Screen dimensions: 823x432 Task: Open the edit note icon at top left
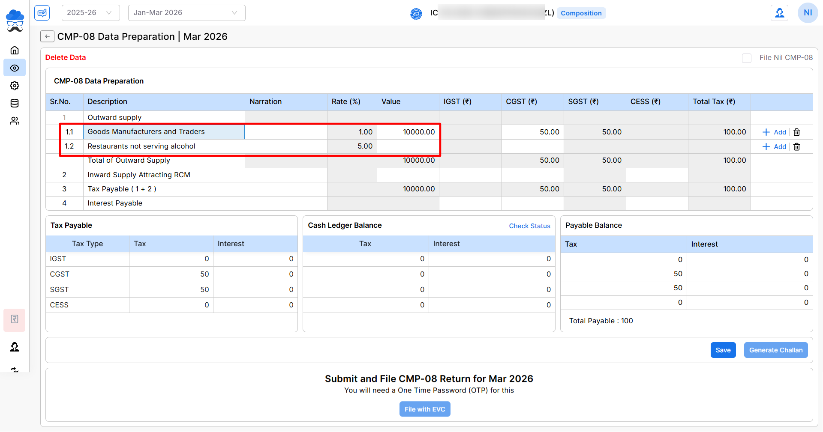42,13
